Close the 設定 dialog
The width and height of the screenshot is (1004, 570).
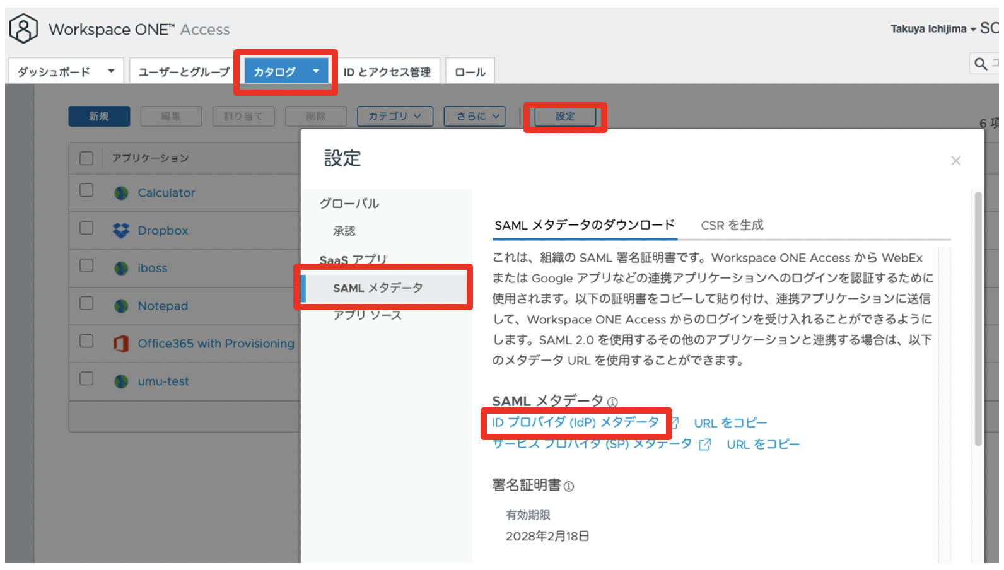[x=955, y=161]
